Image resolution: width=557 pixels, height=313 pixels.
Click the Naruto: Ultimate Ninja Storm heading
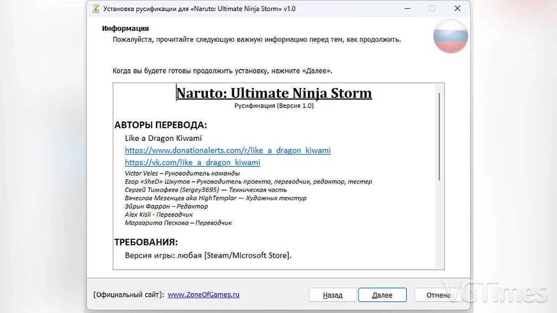pos(274,93)
